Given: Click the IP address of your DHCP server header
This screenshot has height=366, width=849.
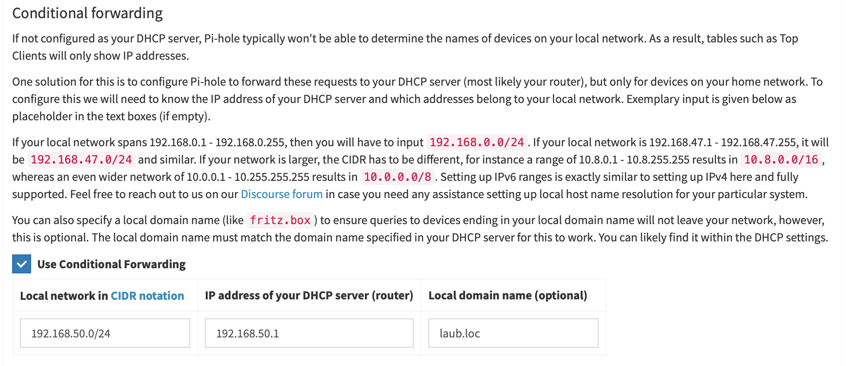Looking at the screenshot, I should pyautogui.click(x=309, y=295).
